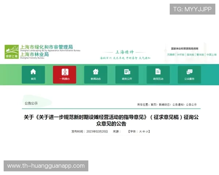Open the 中国上海 link
The width and height of the screenshot is (219, 175).
click(211, 55)
